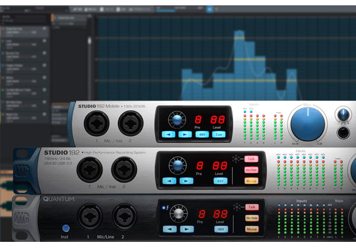Click the PreSonus logo on Studio 192 rack ear
This screenshot has height=249, width=356.
[x=22, y=171]
